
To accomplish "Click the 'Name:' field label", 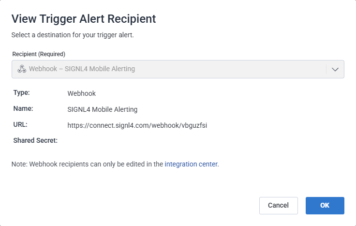I will (x=22, y=109).
